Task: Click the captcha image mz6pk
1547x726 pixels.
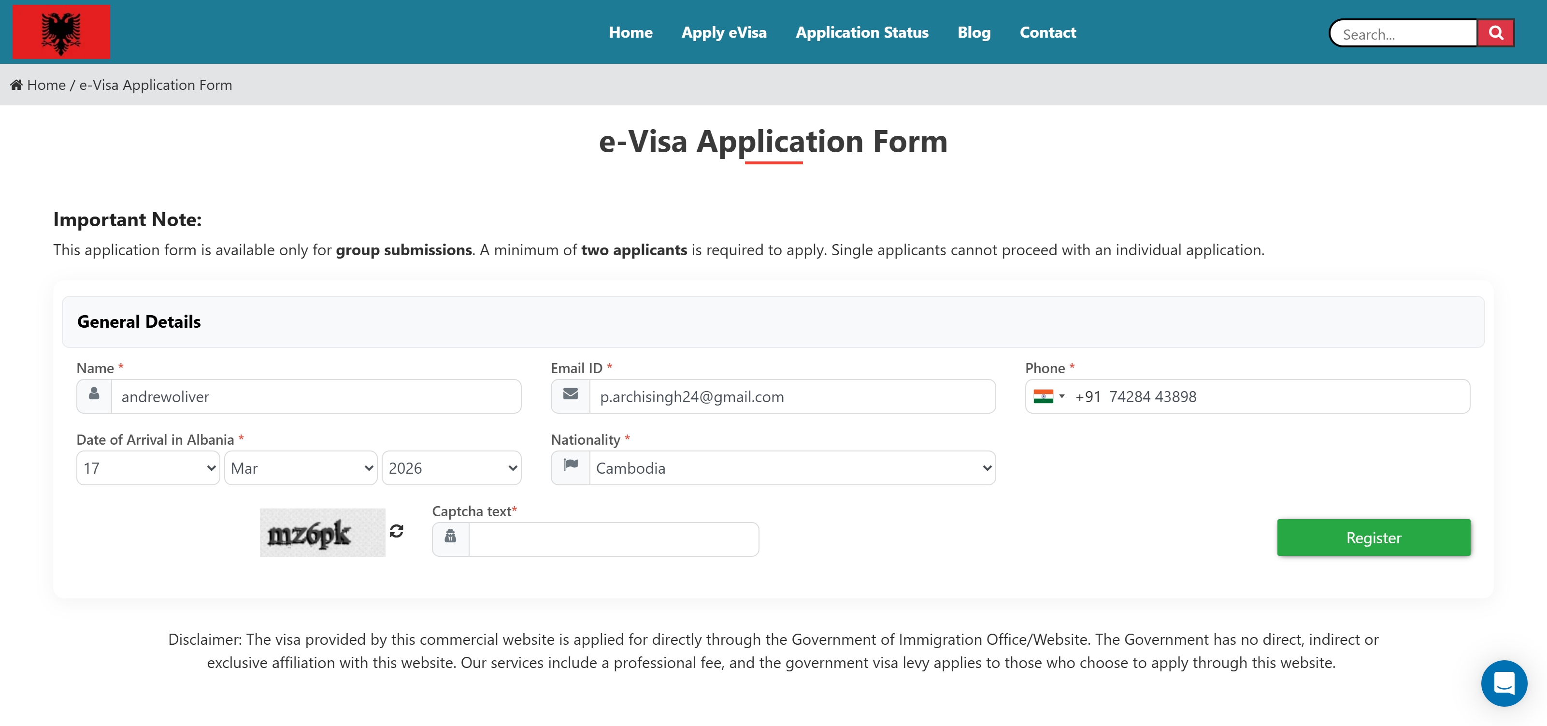Action: point(322,533)
